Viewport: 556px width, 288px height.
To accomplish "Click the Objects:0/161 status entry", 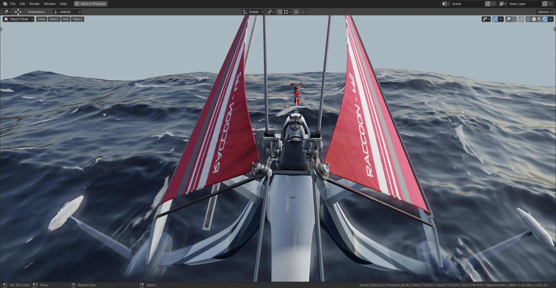I will click(x=496, y=285).
